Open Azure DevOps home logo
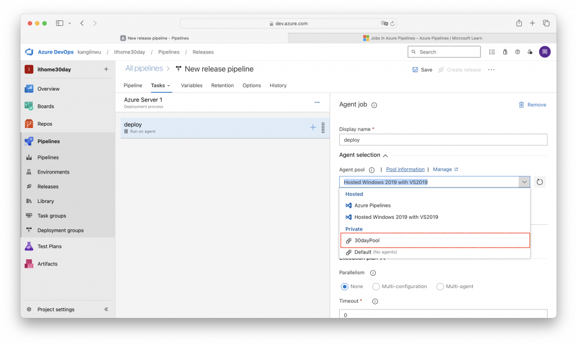The width and height of the screenshot is (577, 345). click(x=29, y=52)
